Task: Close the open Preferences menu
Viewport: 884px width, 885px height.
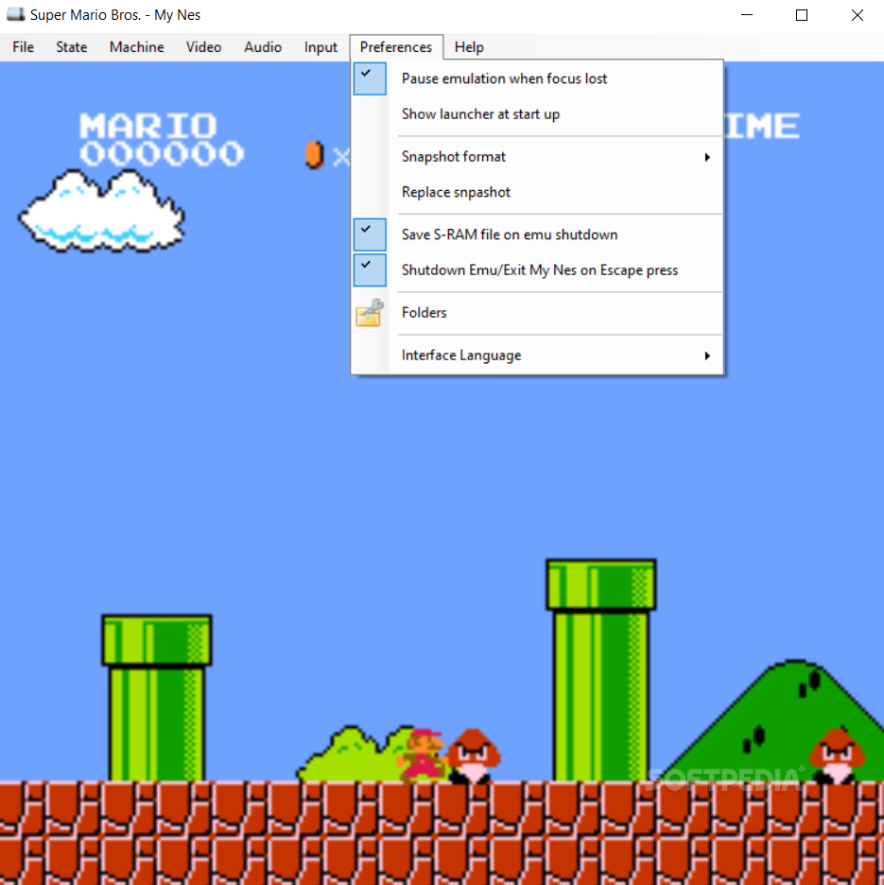Action: pyautogui.click(x=396, y=47)
